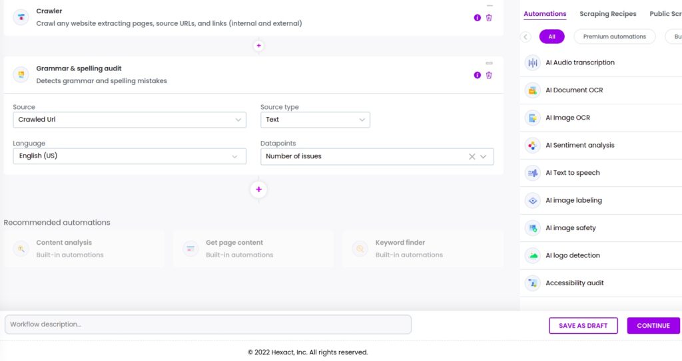Delete the Crawler automation with trash icon
The width and height of the screenshot is (682, 361).
tap(489, 18)
